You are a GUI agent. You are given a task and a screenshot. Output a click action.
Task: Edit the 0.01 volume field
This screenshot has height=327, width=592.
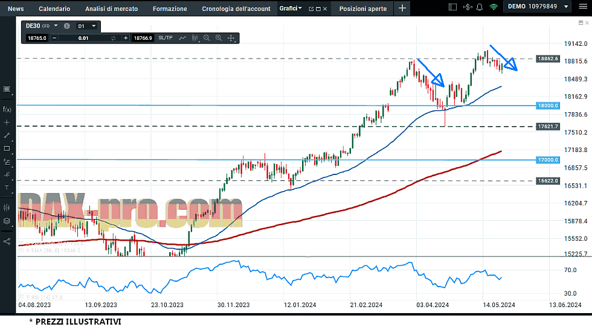coord(83,38)
